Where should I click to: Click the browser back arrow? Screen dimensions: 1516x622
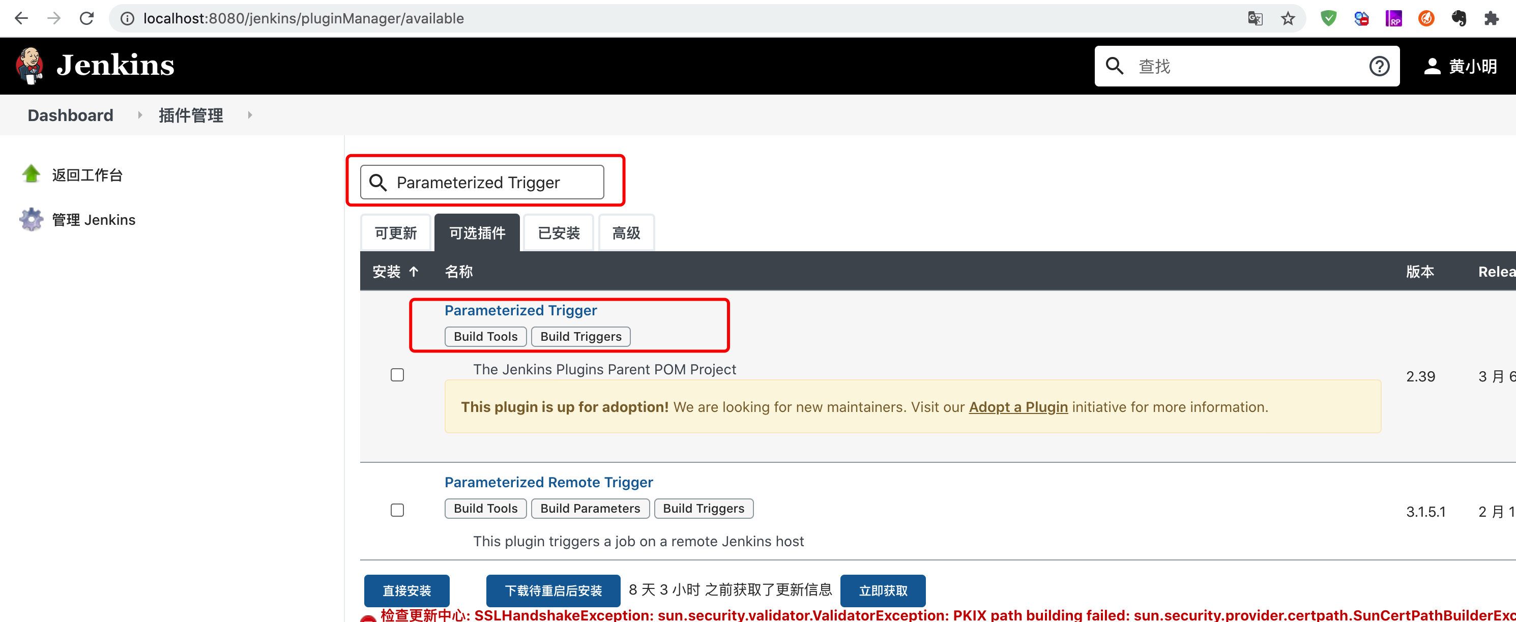(22, 18)
